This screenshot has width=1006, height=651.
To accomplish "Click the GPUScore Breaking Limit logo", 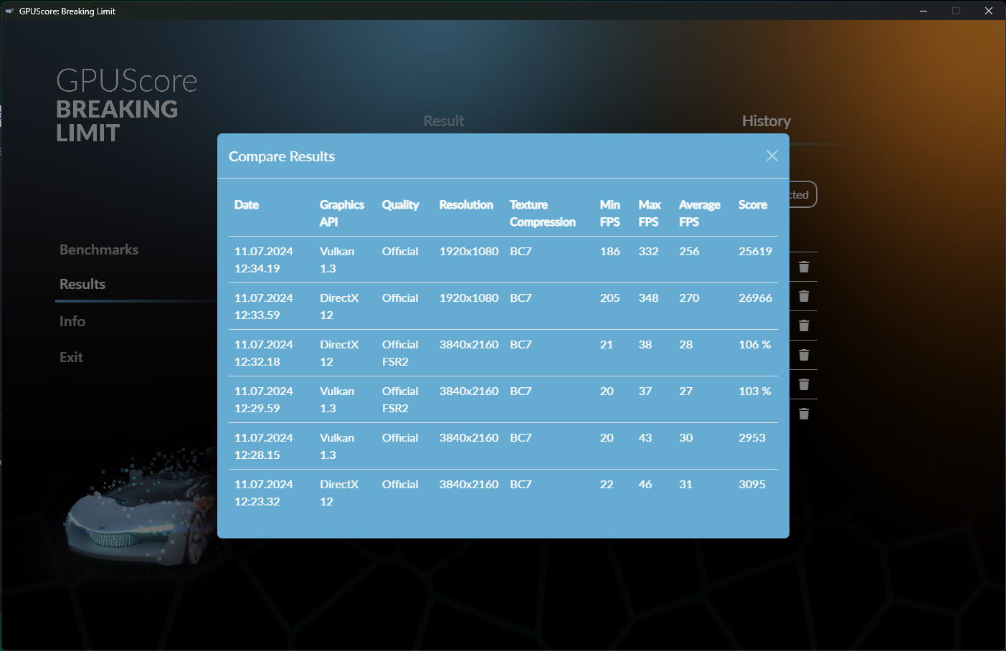I will (x=127, y=105).
